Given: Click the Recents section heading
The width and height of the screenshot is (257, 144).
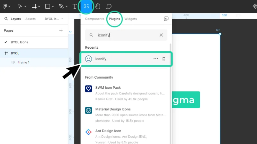Looking at the screenshot, I should coord(92,47).
